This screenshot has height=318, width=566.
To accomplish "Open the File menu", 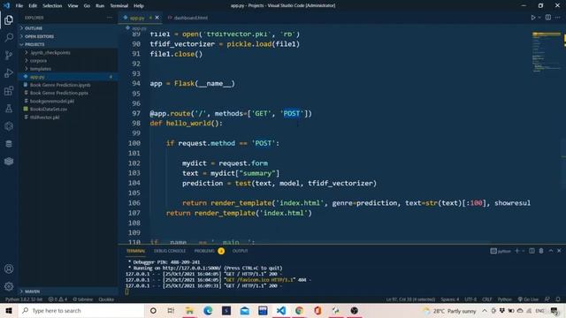I will (x=19, y=6).
